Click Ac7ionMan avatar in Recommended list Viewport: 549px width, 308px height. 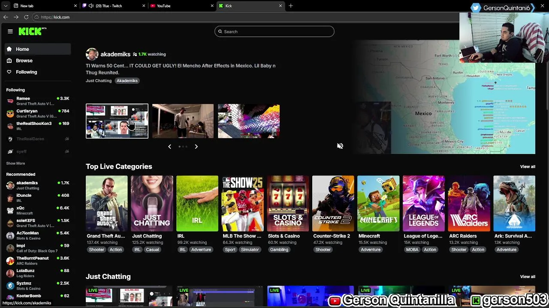point(10,236)
